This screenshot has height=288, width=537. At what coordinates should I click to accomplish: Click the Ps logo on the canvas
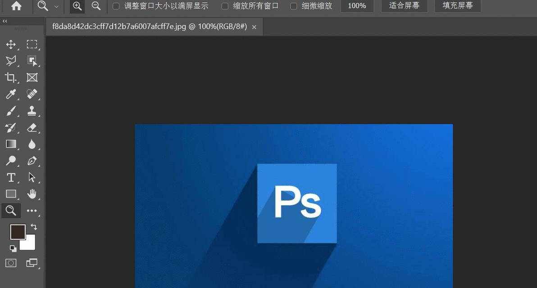click(297, 203)
